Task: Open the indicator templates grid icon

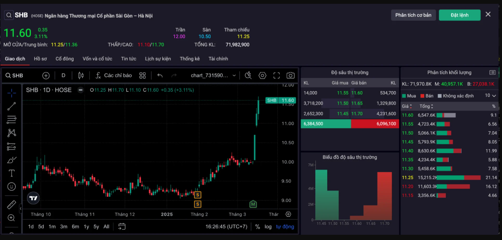Action: [142, 76]
